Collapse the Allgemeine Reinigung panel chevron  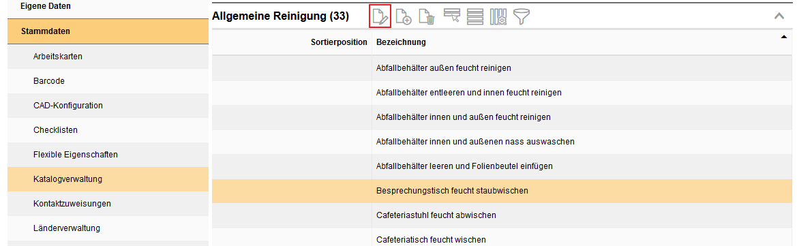[779, 16]
